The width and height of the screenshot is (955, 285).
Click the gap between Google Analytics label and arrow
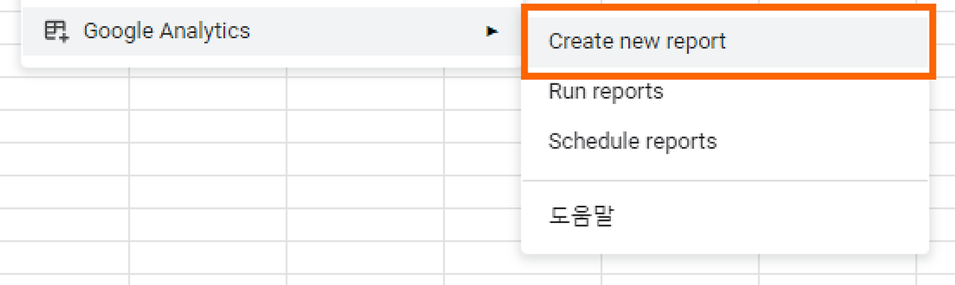pyautogui.click(x=368, y=31)
